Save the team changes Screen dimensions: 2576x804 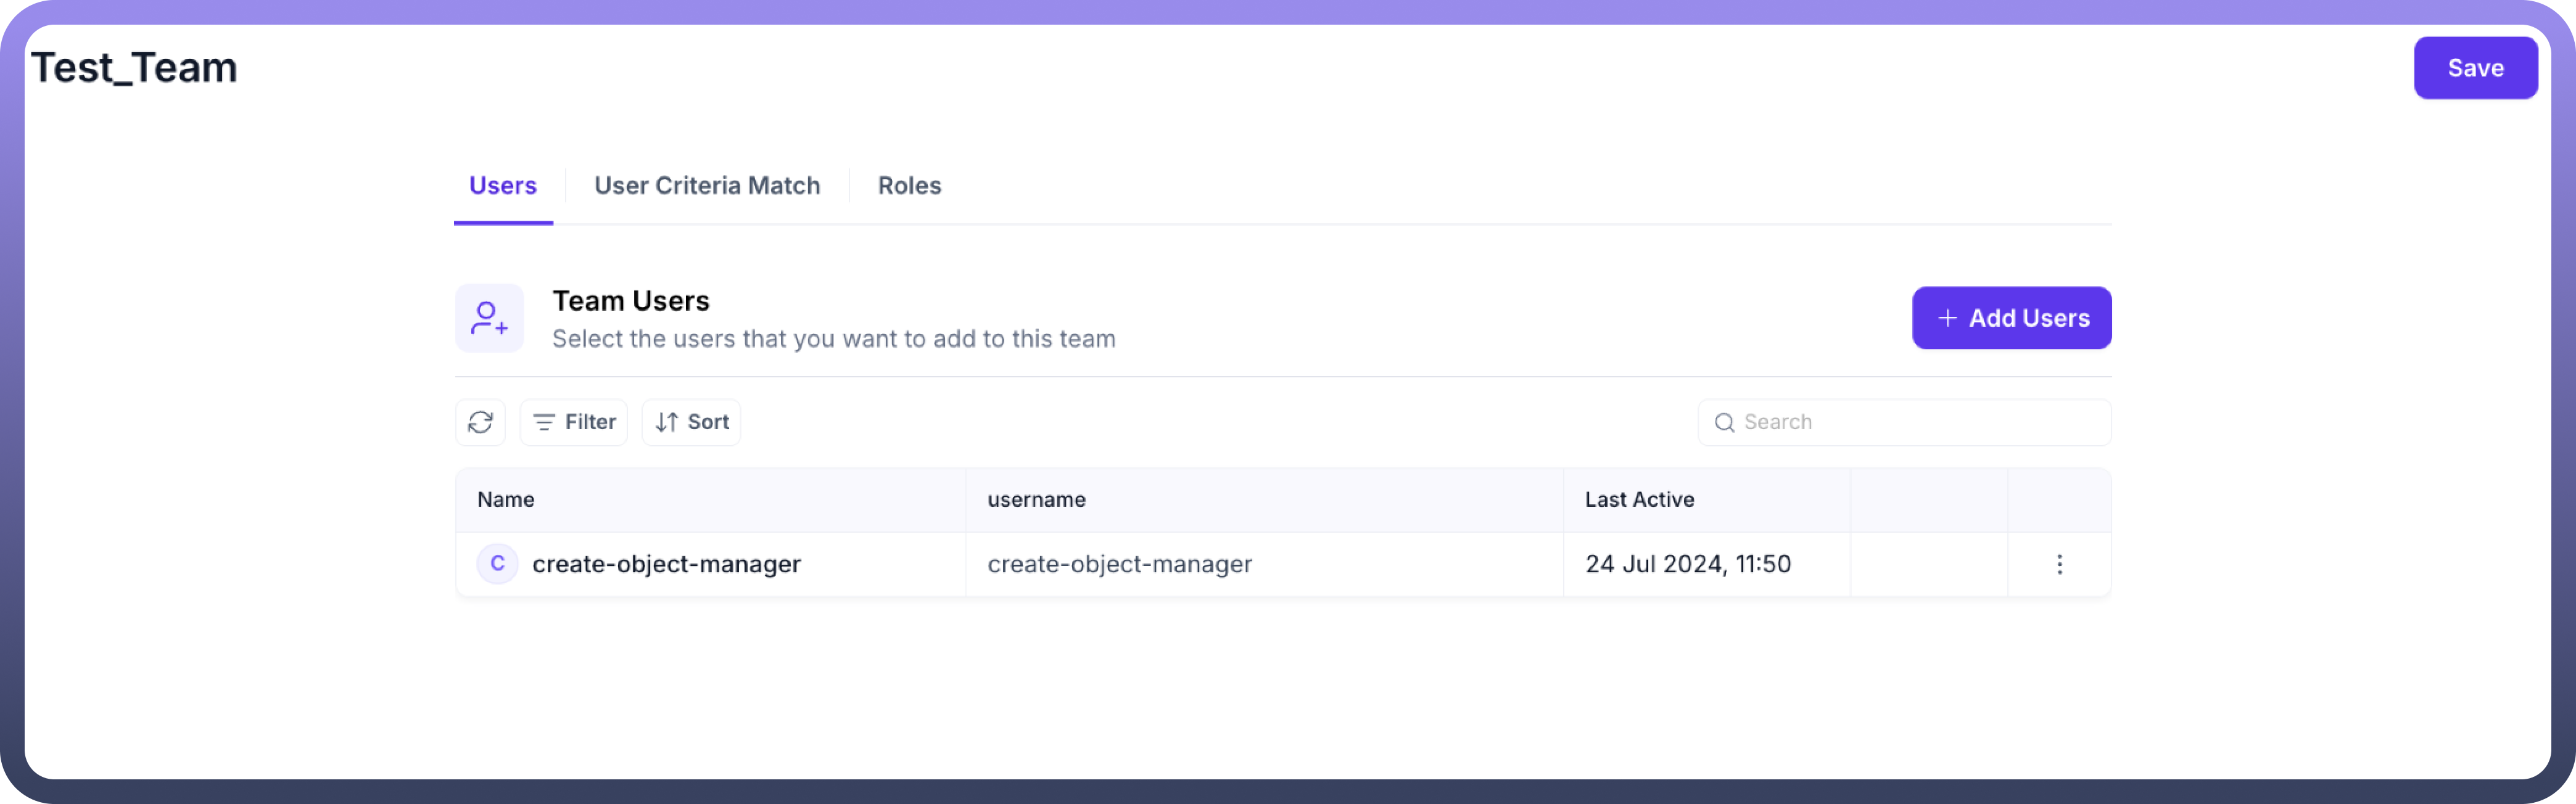pyautogui.click(x=2475, y=68)
